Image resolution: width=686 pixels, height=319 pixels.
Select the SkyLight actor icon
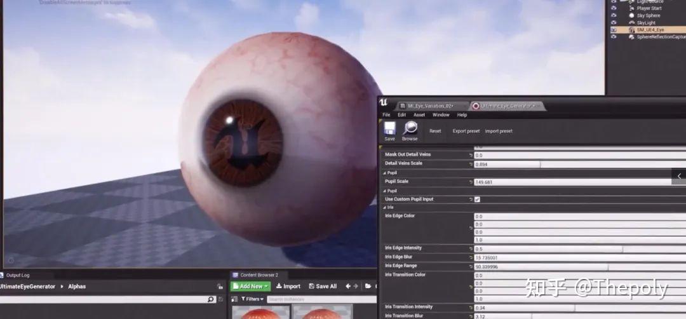click(631, 22)
